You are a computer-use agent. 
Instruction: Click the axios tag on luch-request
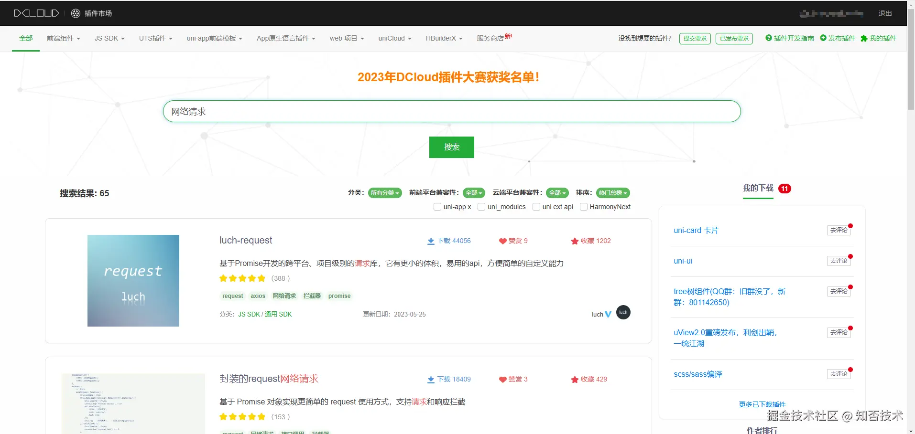tap(258, 296)
